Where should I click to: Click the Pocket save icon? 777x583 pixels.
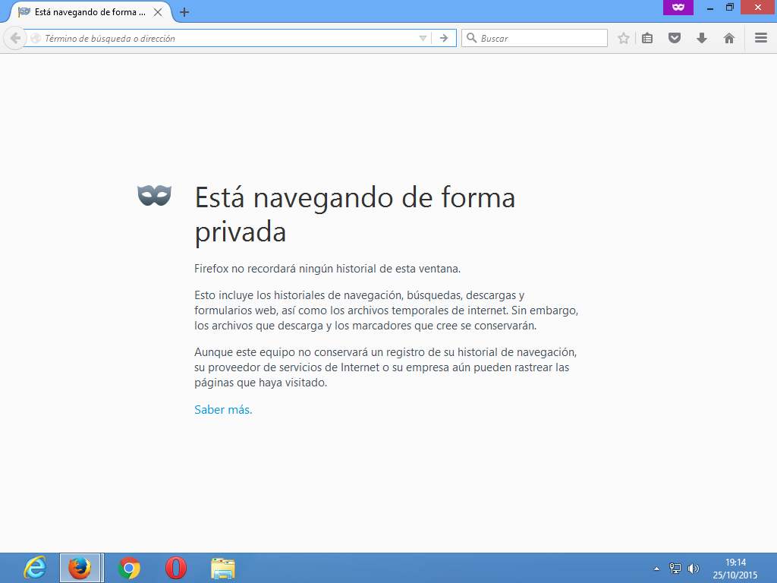tap(675, 38)
